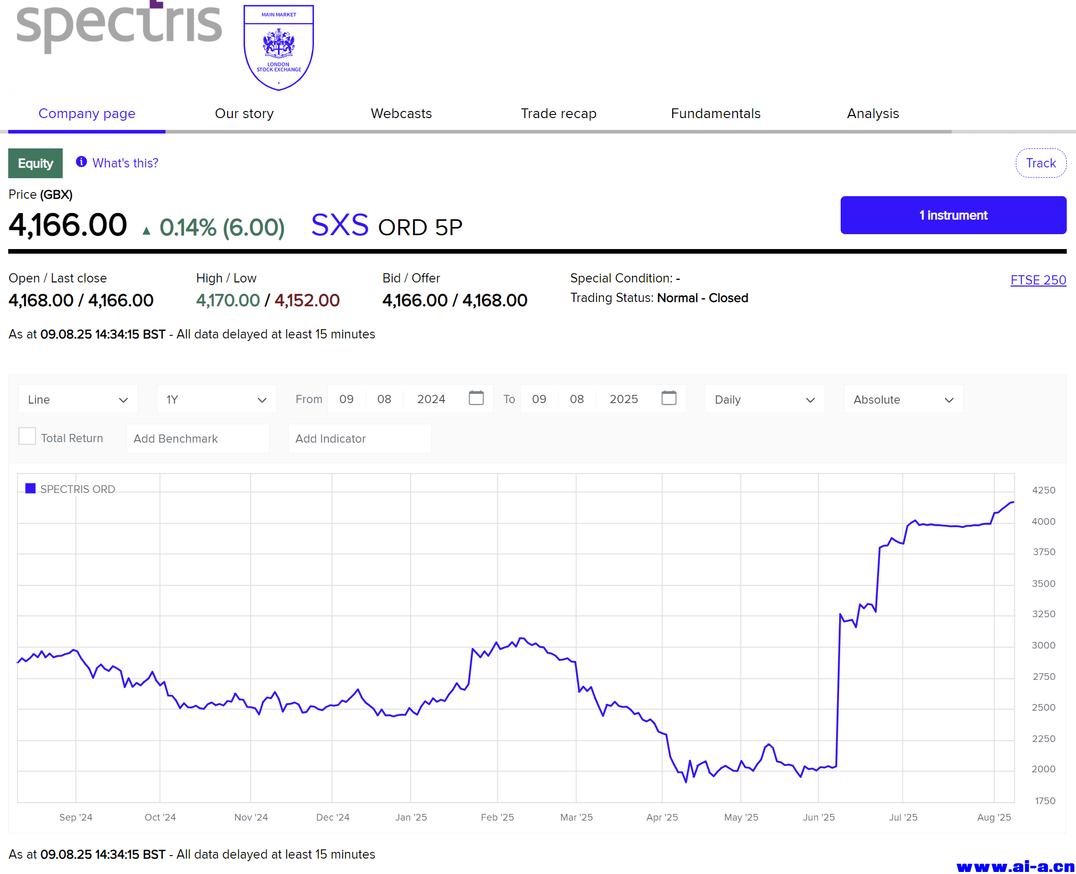
Task: Click the Feb '25 x-axis label
Action: click(497, 817)
